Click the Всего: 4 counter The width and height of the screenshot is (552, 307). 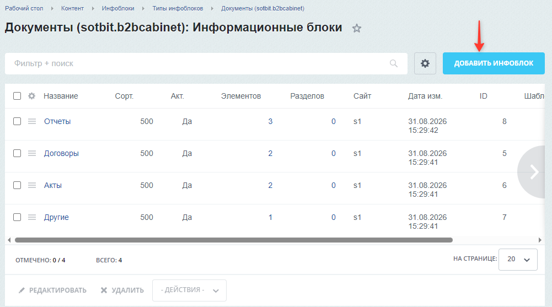pos(109,260)
